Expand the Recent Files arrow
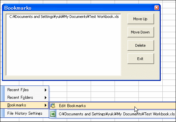 [x=45, y=90]
